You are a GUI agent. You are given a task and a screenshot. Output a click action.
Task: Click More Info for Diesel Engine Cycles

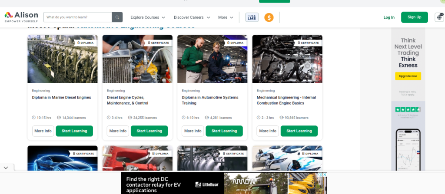[x=118, y=131]
